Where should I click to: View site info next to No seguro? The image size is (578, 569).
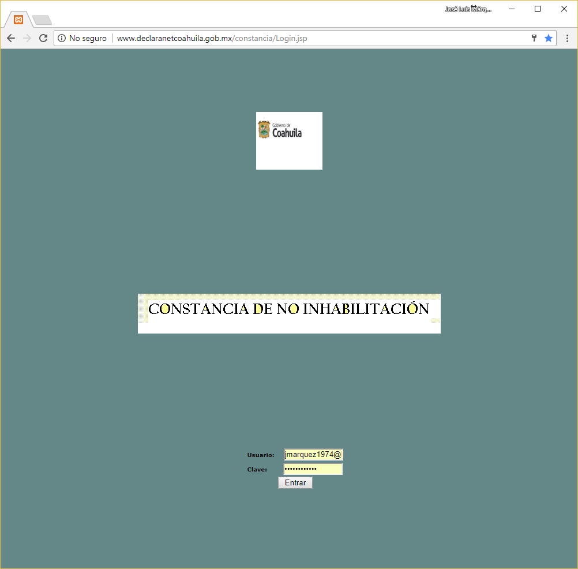pos(62,38)
